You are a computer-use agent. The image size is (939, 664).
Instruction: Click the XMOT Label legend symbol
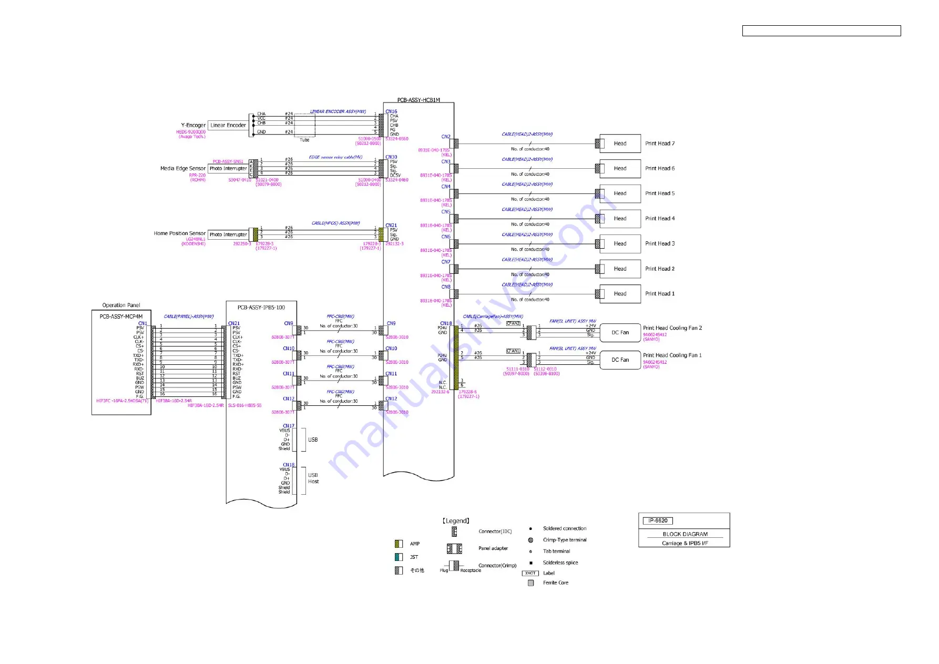point(530,573)
